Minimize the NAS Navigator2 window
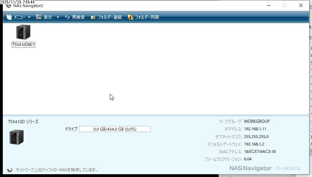This screenshot has height=177, width=312. [x=269, y=5]
